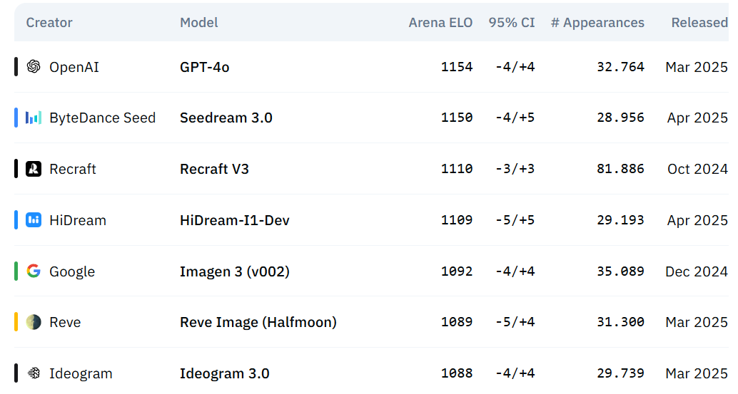
Task: Open the Seedream 3.0 model entry
Action: 226,118
